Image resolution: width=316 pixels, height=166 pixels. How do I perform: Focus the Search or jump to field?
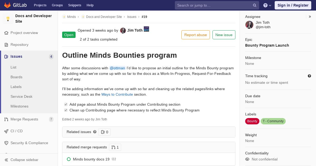point(217,5)
